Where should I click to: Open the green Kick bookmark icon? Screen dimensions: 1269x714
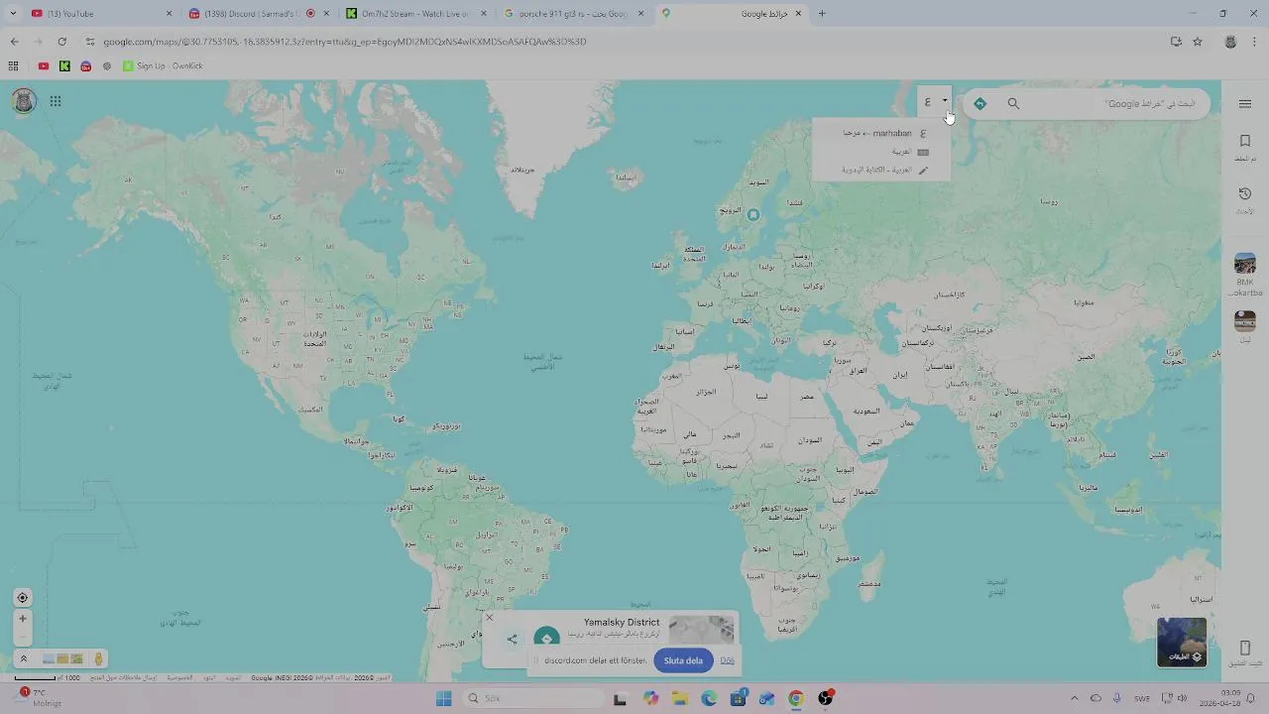[64, 65]
